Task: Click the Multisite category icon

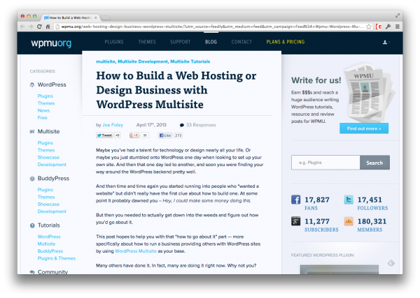Action: pos(32,132)
